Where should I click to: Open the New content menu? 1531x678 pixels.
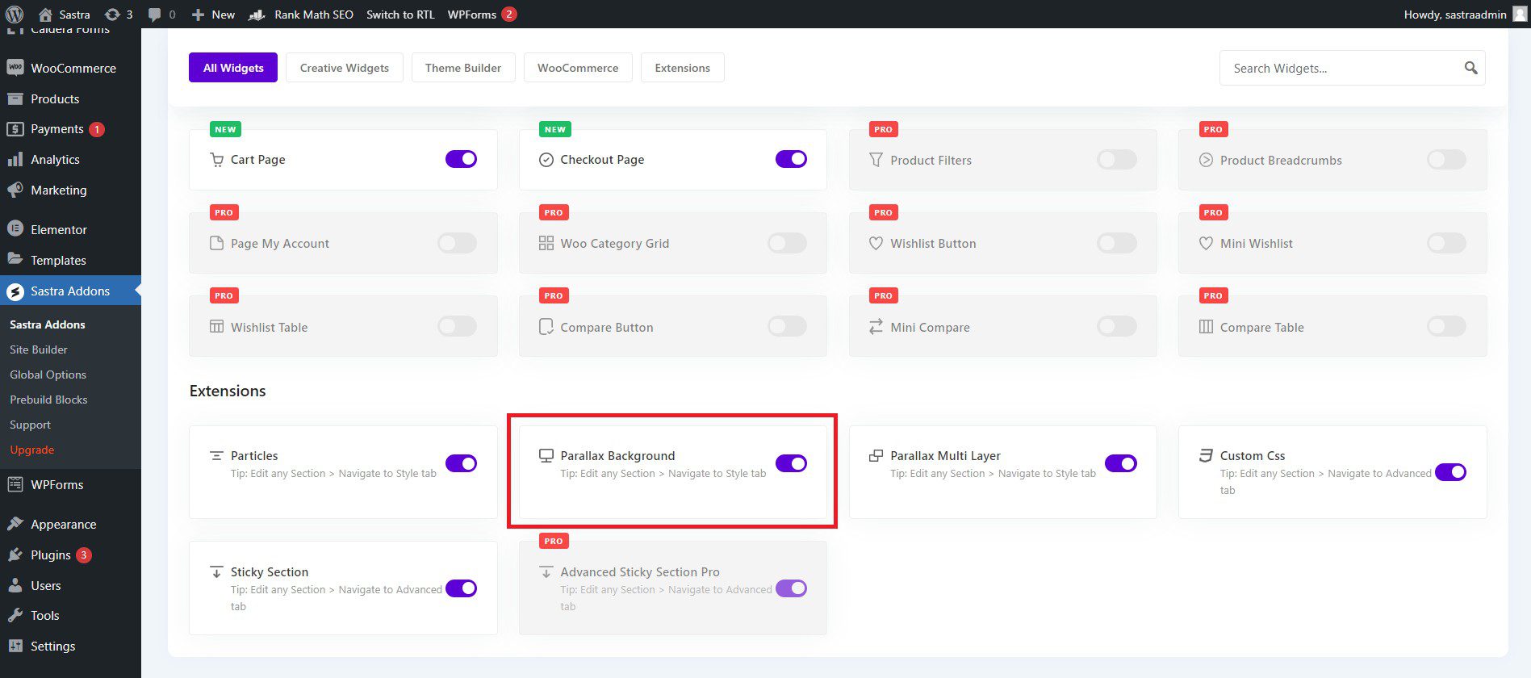(x=214, y=15)
